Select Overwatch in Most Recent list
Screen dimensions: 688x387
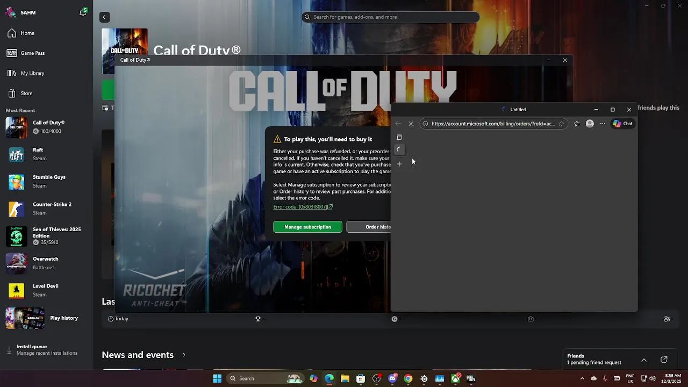[x=47, y=263]
